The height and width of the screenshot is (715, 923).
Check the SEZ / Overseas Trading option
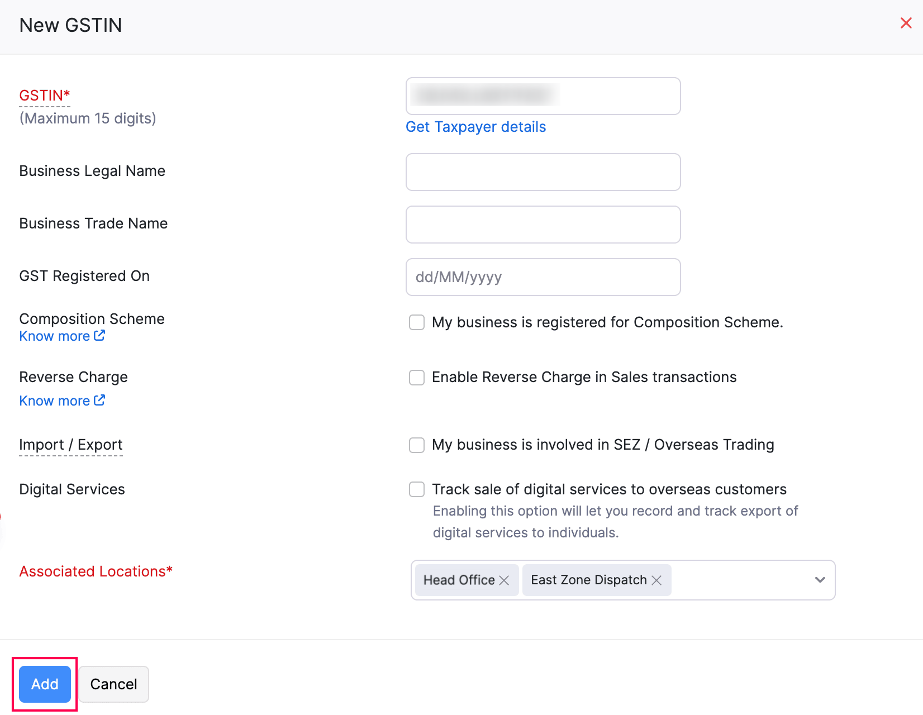(x=417, y=445)
